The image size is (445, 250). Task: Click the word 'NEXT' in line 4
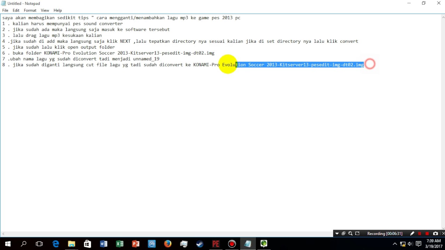pos(125,41)
